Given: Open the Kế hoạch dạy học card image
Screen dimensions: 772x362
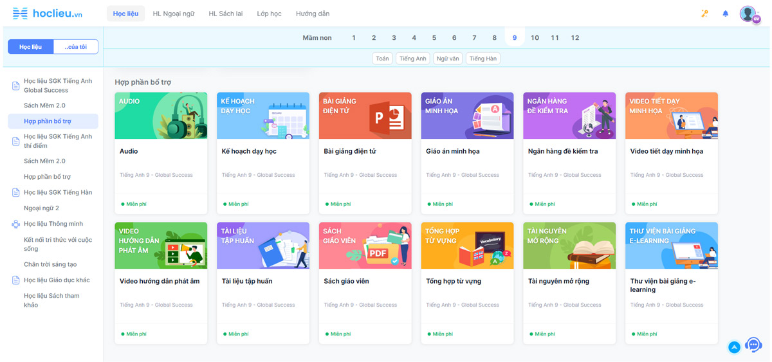Looking at the screenshot, I should point(263,116).
